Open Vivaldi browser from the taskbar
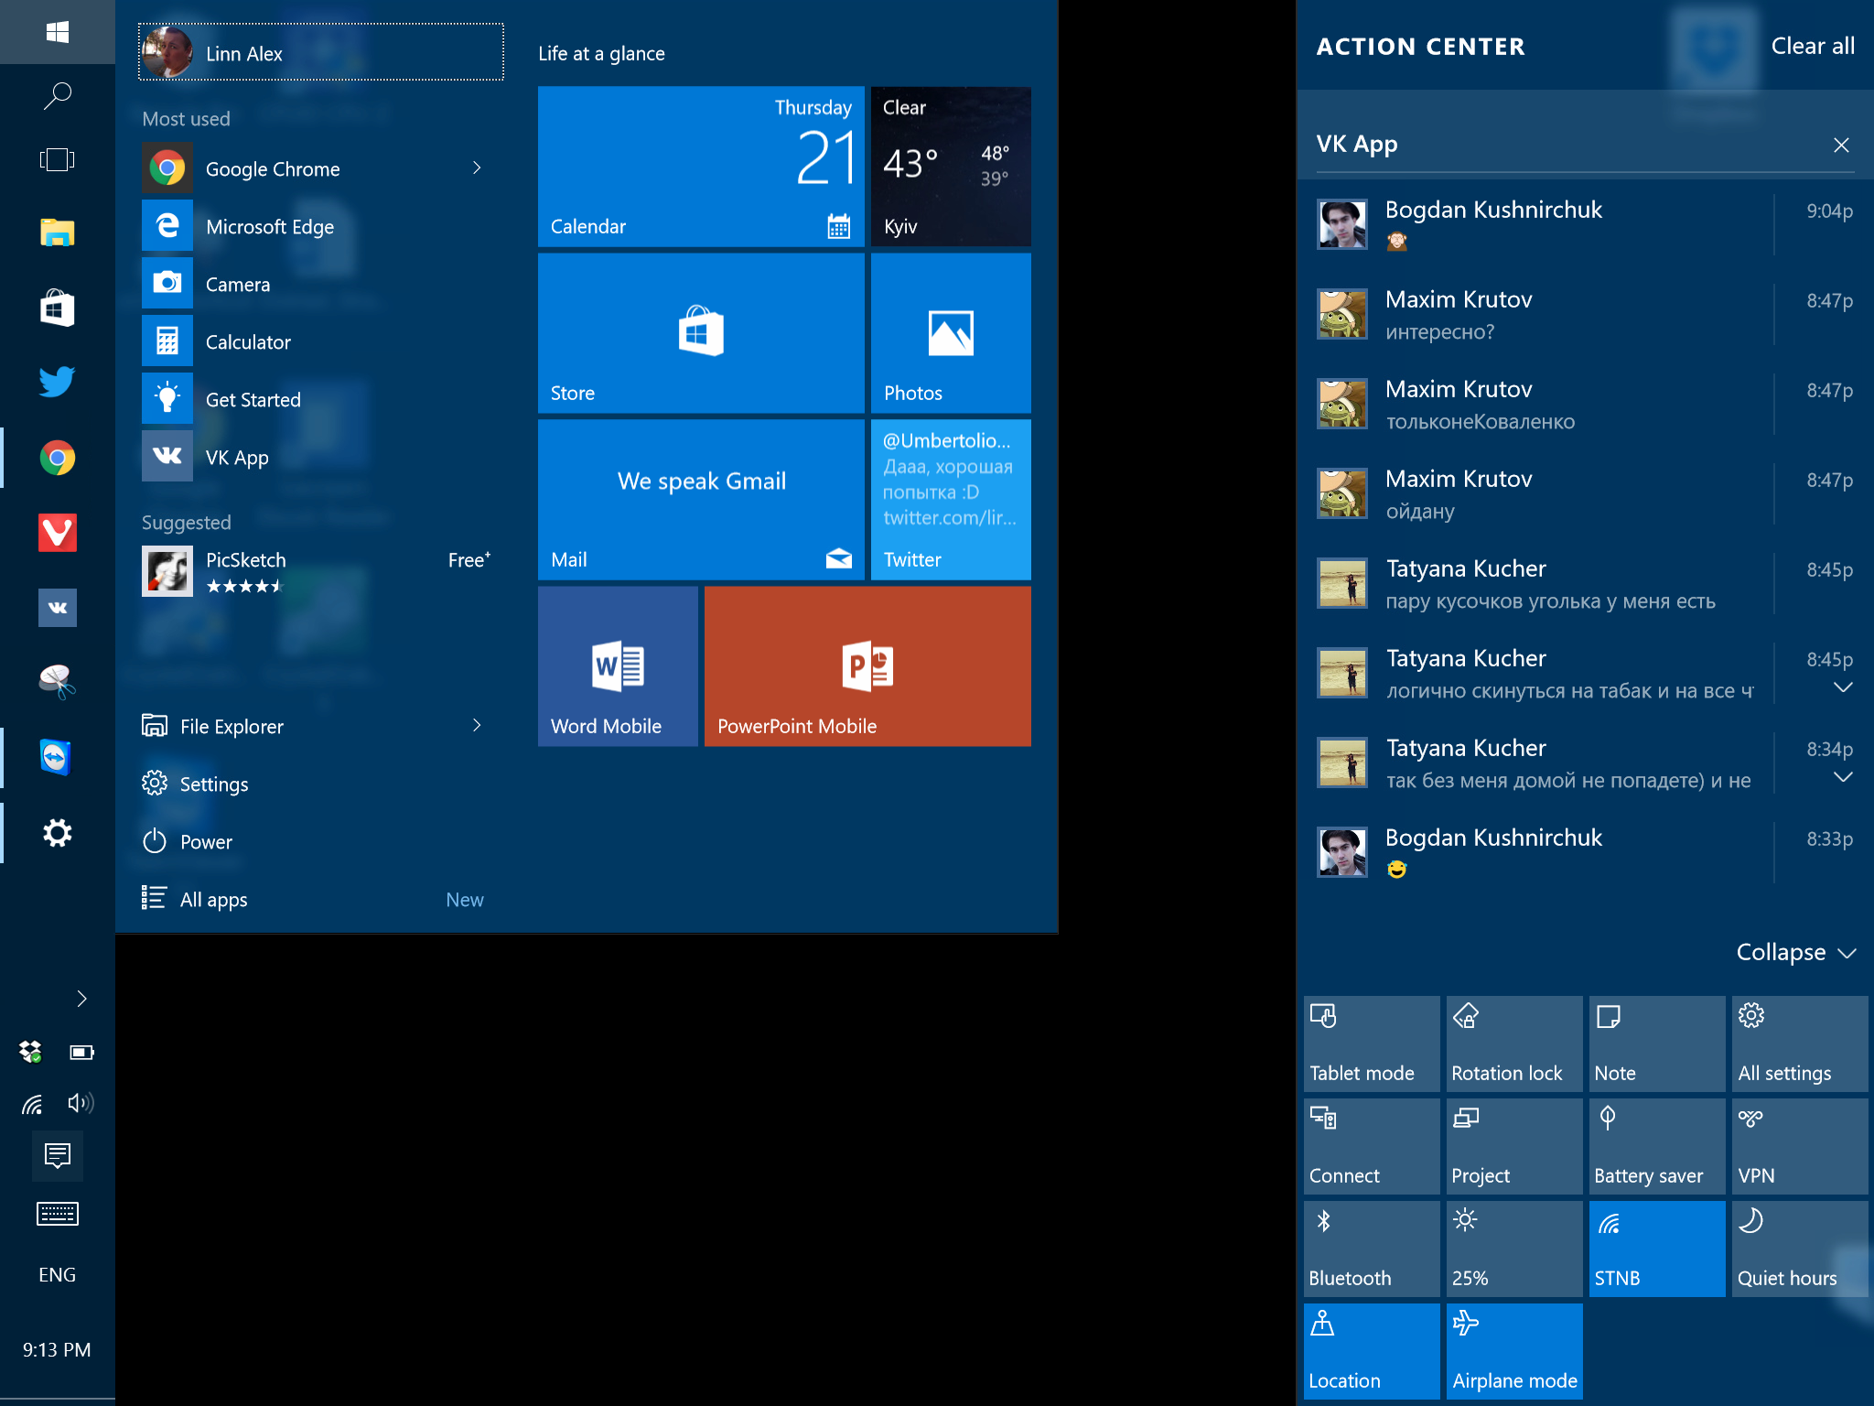This screenshot has width=1874, height=1406. tap(57, 533)
